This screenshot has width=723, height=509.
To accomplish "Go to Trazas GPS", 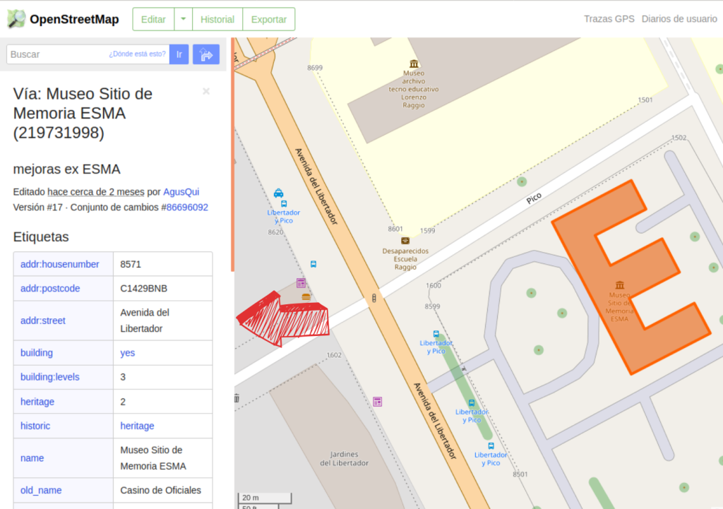I will 609,19.
